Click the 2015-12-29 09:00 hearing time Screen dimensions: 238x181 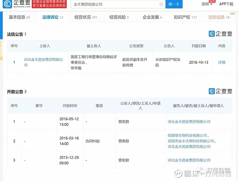click(69, 160)
